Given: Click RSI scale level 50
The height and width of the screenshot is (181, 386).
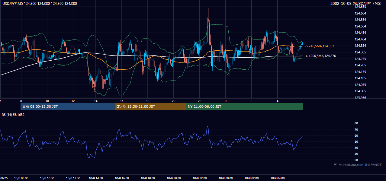Looking at the screenshot, I should [356, 141].
